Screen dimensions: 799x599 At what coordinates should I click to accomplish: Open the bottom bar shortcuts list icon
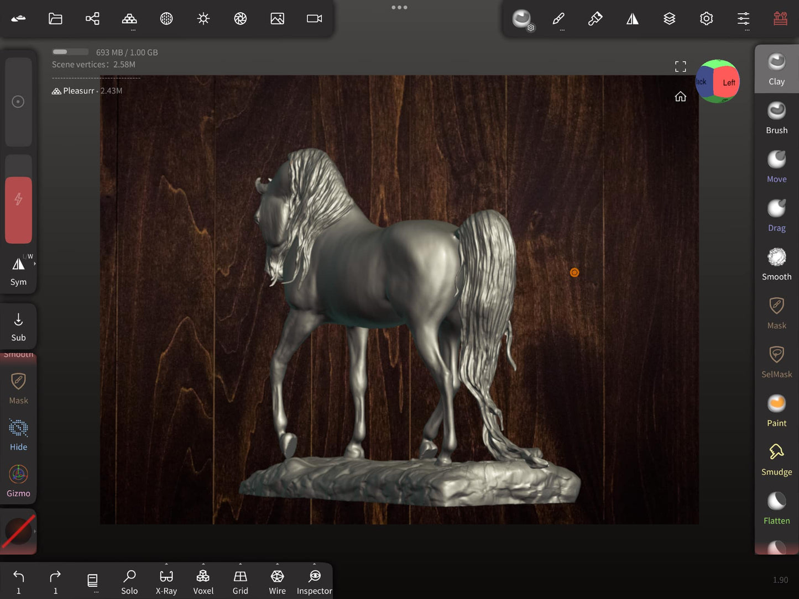tap(92, 582)
